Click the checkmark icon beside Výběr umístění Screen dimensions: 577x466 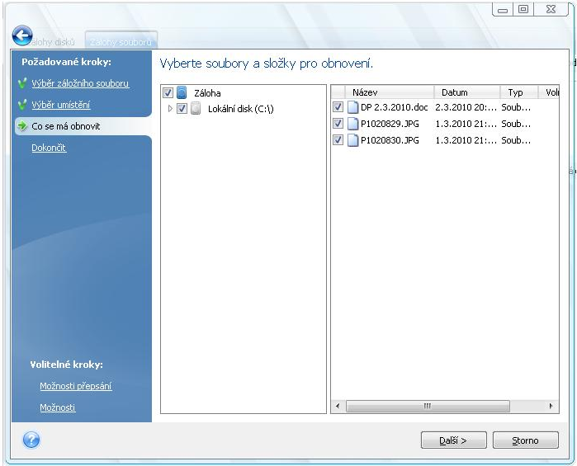(x=22, y=105)
